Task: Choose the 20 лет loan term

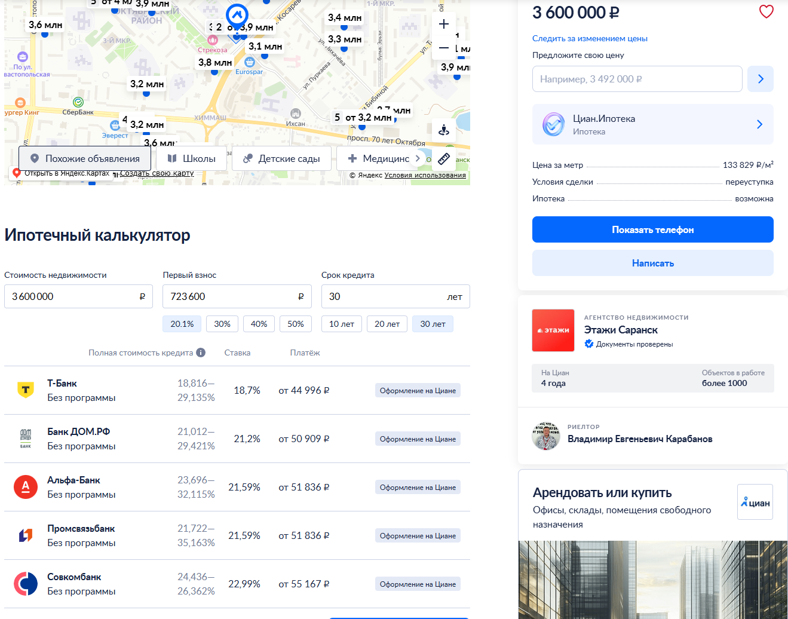Action: pyautogui.click(x=387, y=324)
